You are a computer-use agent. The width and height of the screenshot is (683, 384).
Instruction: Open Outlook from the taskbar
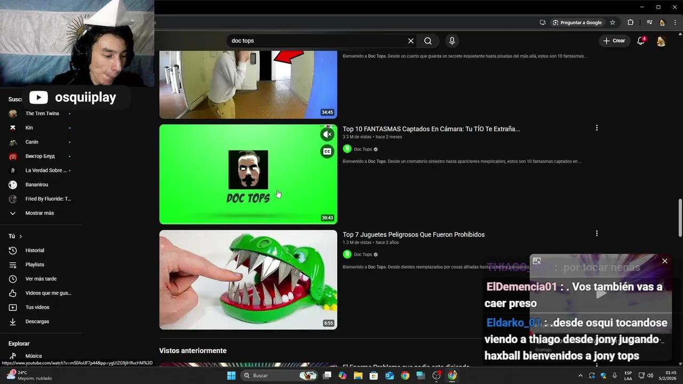[390, 375]
